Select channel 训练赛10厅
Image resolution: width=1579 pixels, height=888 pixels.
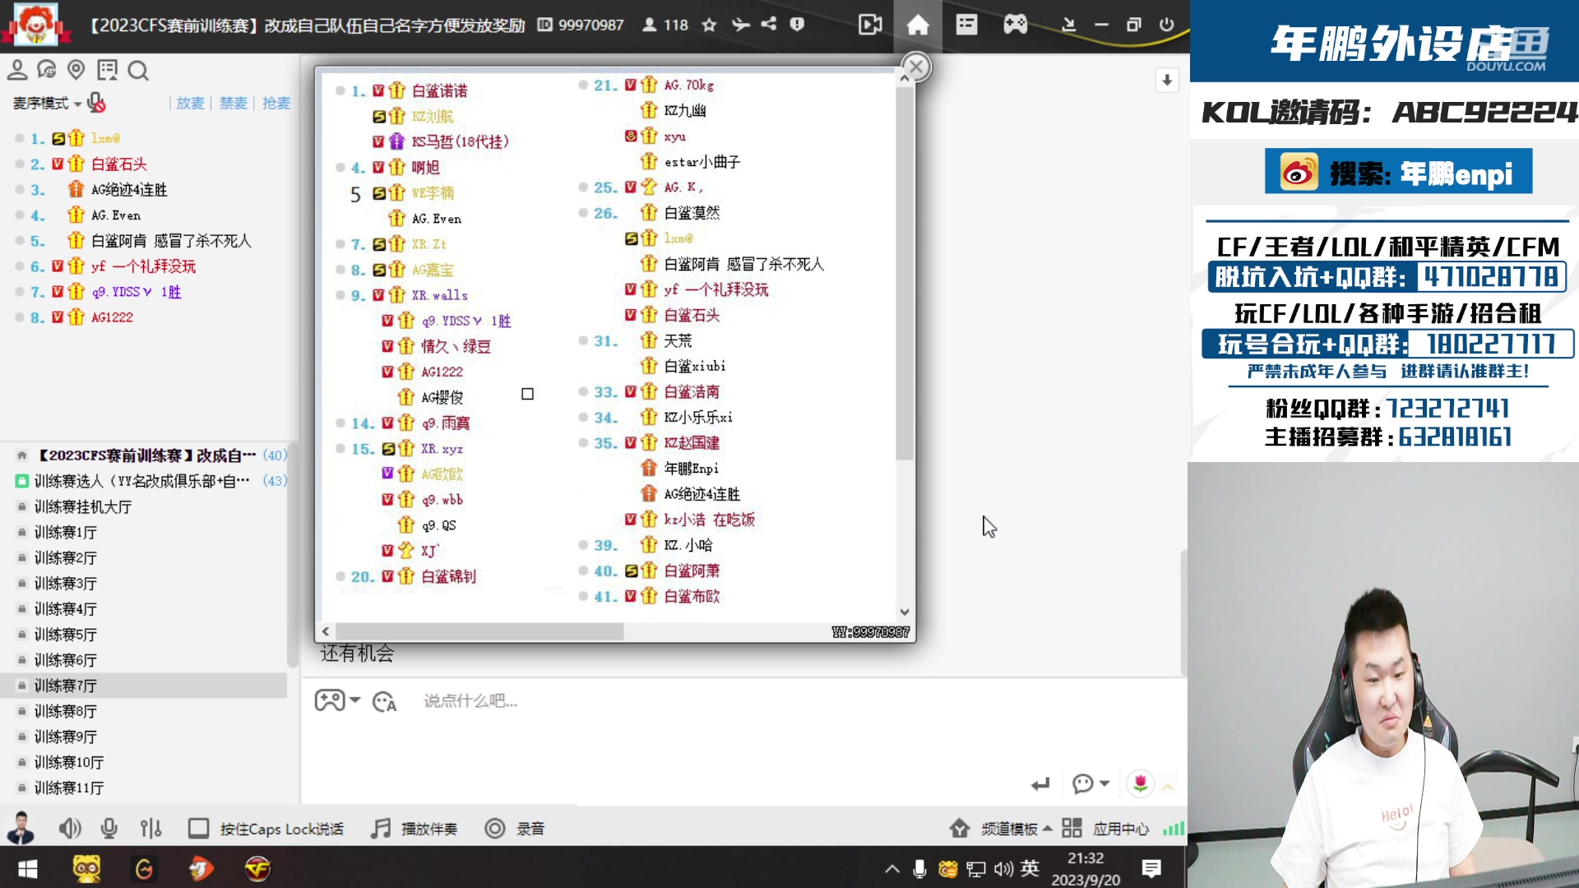[x=69, y=762]
